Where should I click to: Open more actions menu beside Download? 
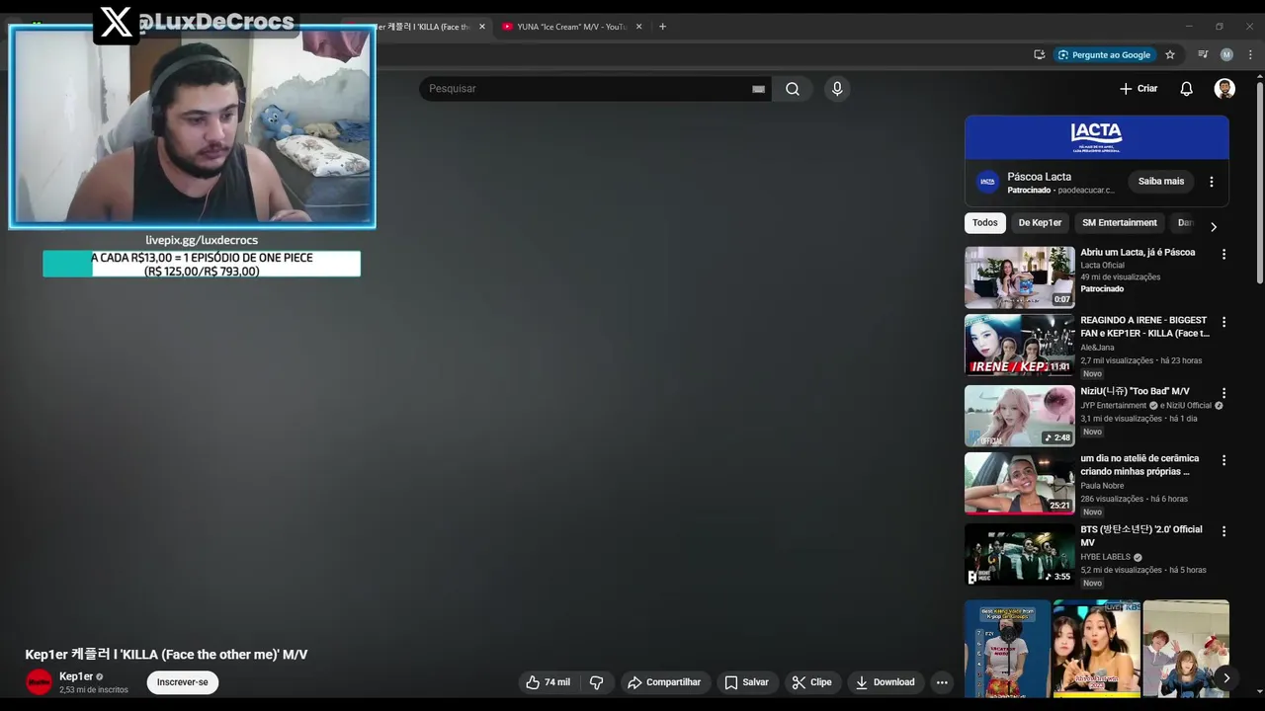click(942, 682)
